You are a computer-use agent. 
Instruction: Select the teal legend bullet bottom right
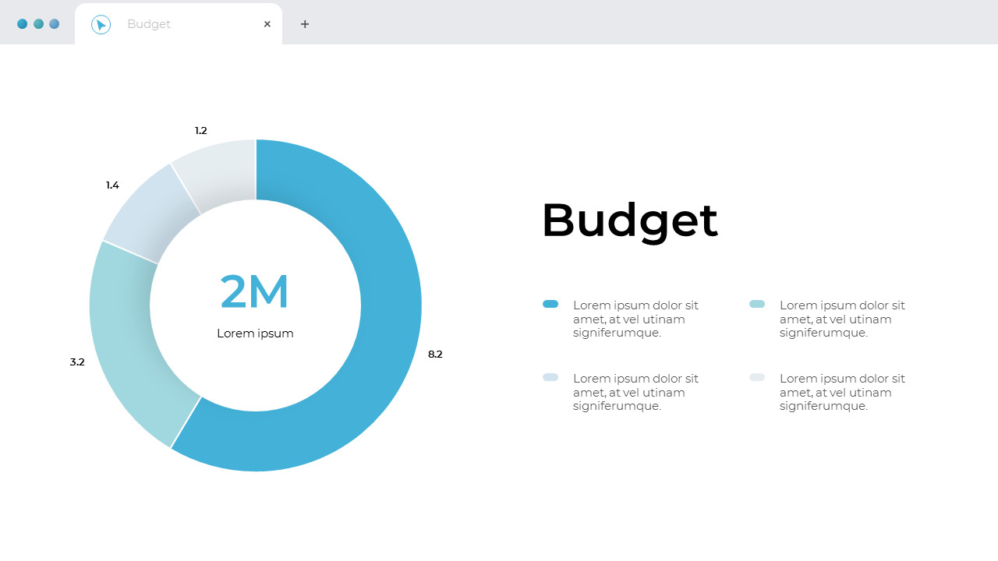pyautogui.click(x=757, y=377)
